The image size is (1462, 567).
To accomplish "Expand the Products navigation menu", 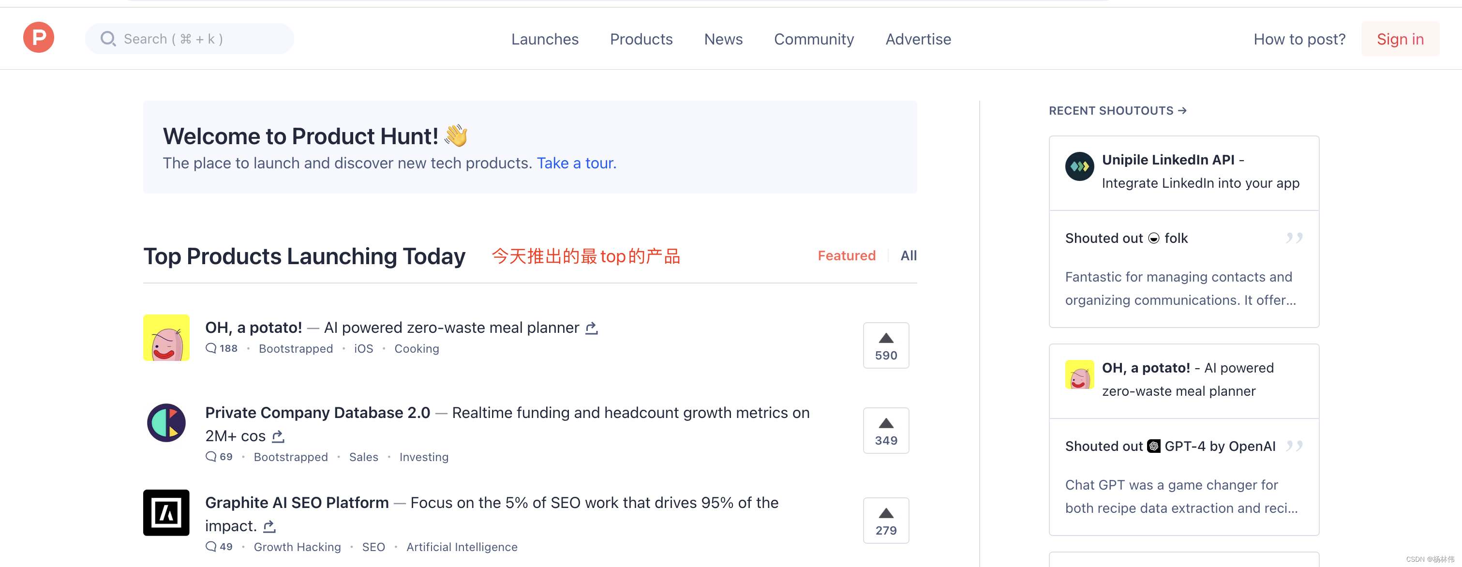I will pyautogui.click(x=641, y=39).
